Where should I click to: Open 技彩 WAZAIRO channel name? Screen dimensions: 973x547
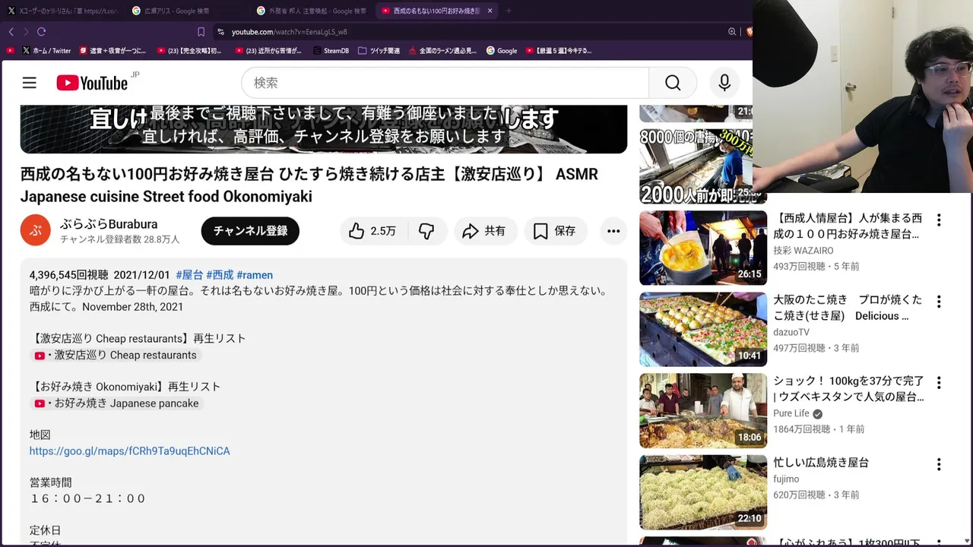[803, 251]
